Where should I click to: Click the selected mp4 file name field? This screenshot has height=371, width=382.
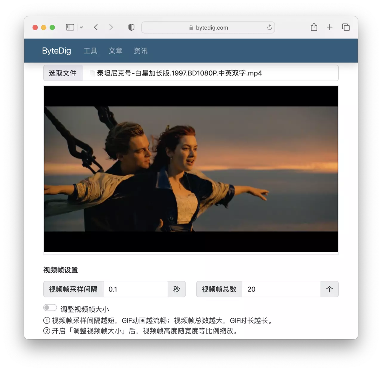[210, 73]
